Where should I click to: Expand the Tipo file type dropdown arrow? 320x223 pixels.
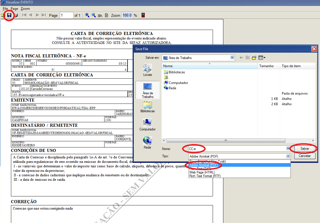[288, 156]
